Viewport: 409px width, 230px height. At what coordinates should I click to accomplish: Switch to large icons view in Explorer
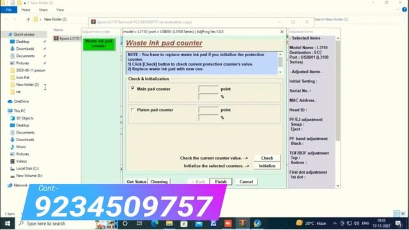click(403, 214)
